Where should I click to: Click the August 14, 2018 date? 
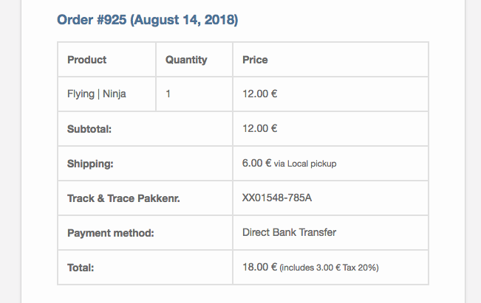pyautogui.click(x=185, y=20)
